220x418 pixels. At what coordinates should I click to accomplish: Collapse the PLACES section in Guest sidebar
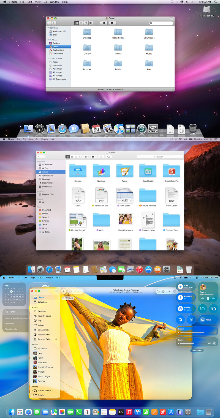[x=48, y=40]
